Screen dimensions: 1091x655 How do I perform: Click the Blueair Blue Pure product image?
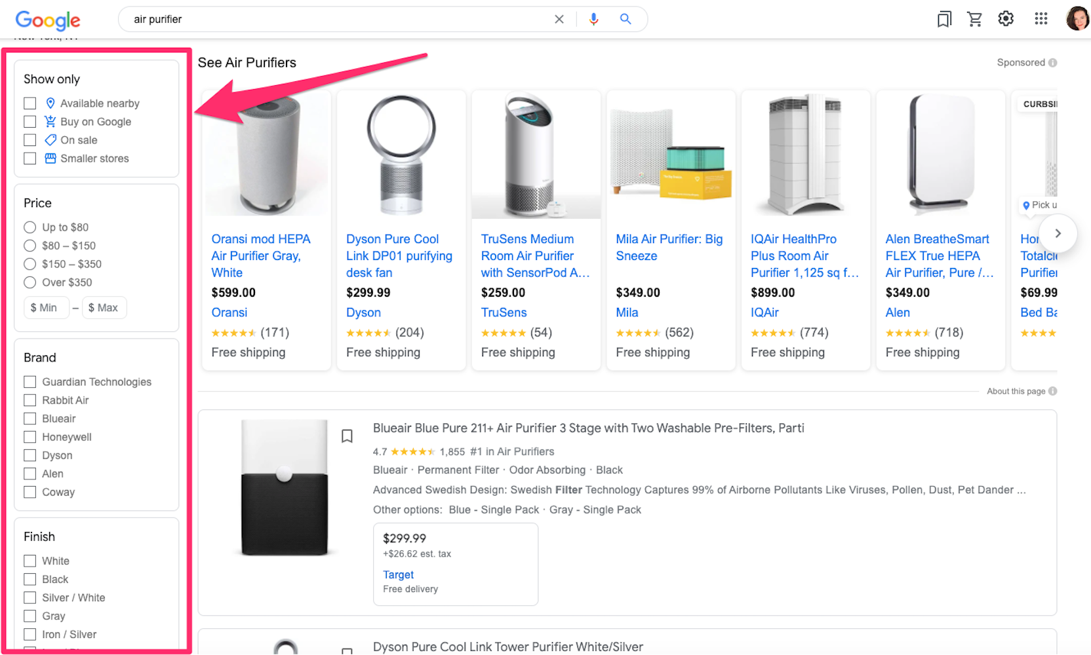pyautogui.click(x=285, y=489)
